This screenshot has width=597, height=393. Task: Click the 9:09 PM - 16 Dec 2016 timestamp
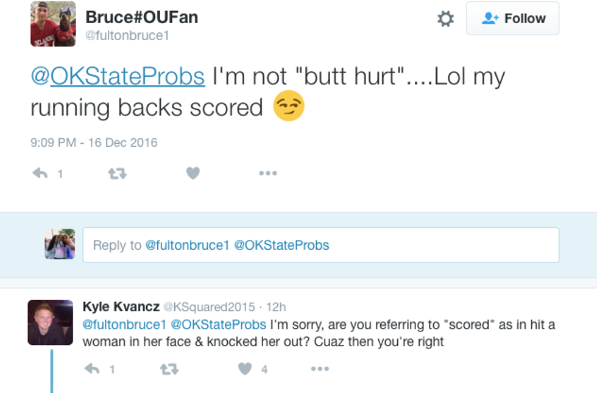pyautogui.click(x=94, y=143)
